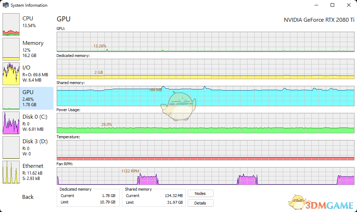
Task: Select the CPU performance graph thumbnail
Action: (11, 25)
